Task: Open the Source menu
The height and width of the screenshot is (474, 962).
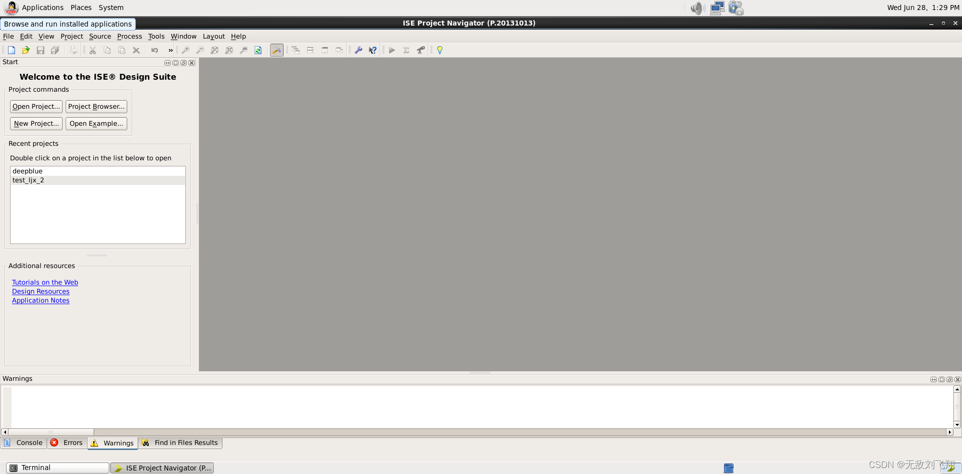Action: [100, 36]
